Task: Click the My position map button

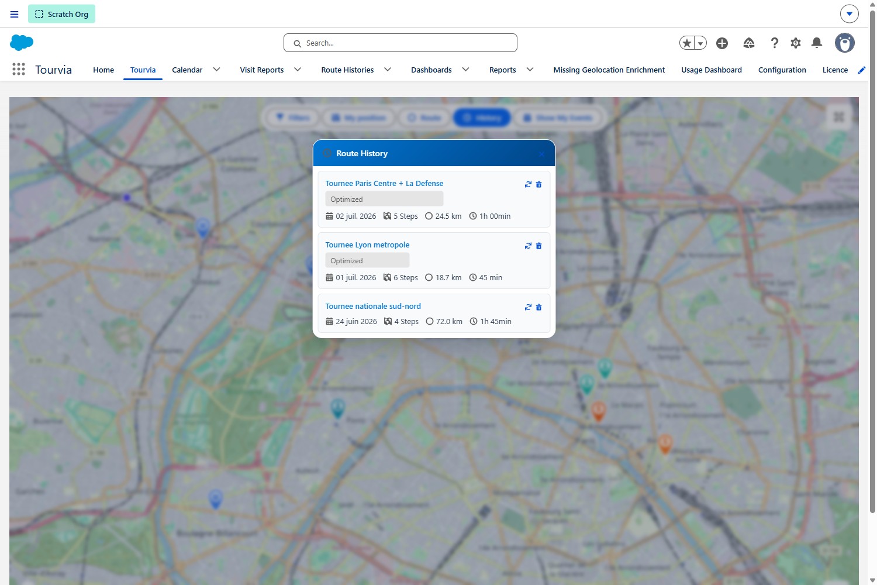Action: coord(358,118)
